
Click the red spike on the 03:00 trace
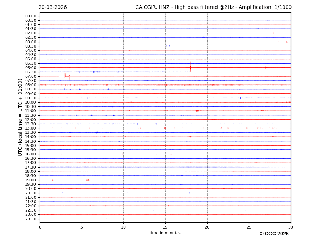point(287,42)
